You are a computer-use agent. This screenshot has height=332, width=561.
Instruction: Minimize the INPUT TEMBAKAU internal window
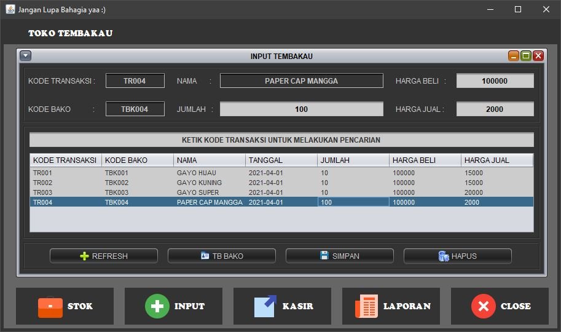point(513,56)
